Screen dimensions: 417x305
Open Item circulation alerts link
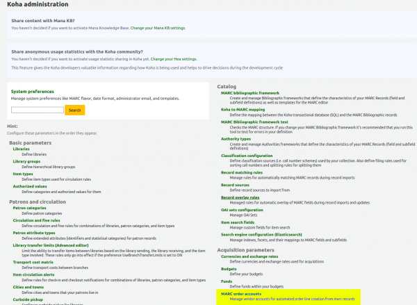[x=33, y=274]
